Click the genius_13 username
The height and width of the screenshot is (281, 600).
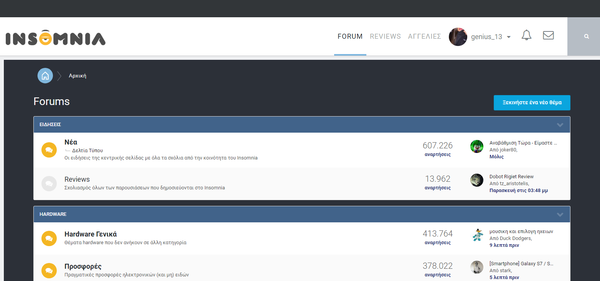[486, 37]
